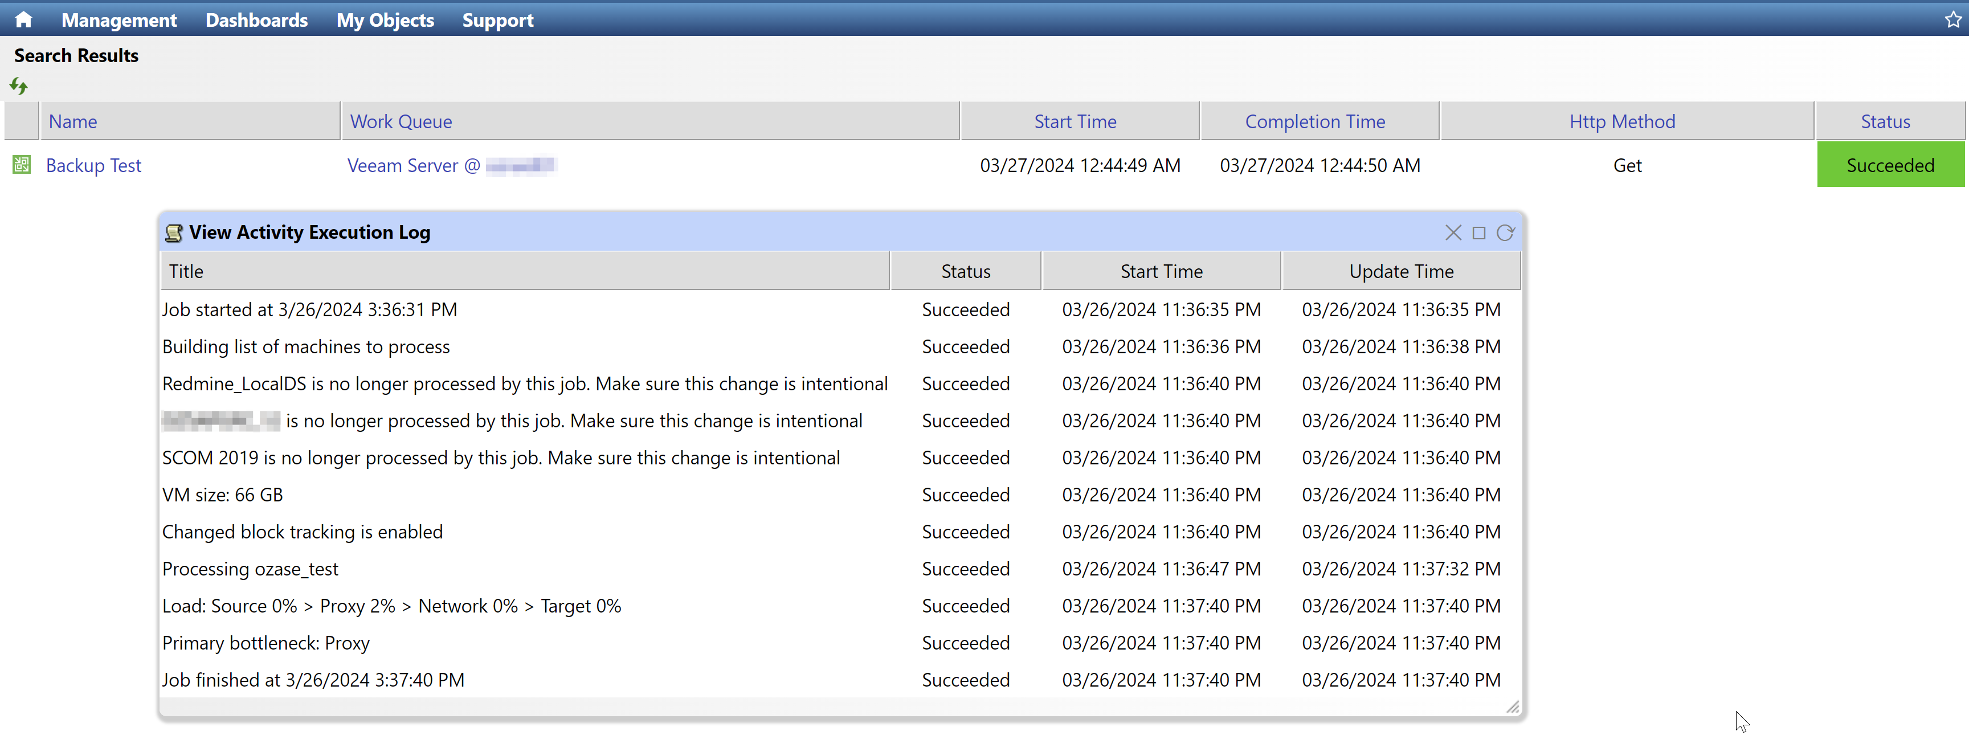Click the log's Start Time column header
1969x739 pixels.
(x=1161, y=271)
